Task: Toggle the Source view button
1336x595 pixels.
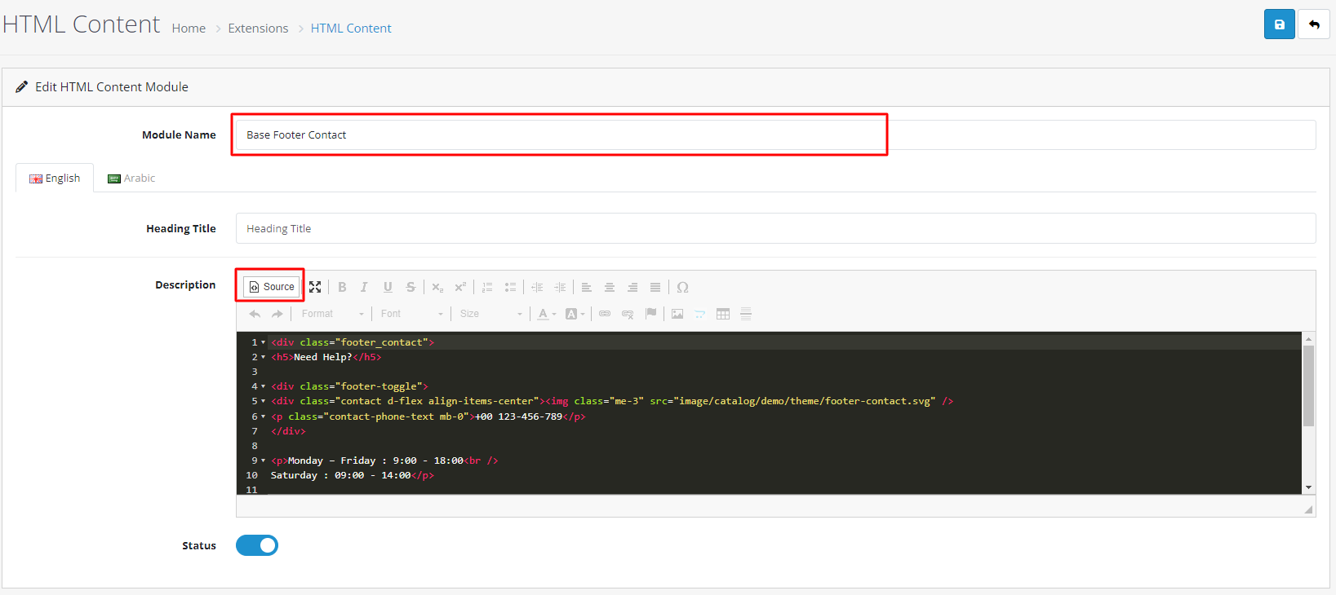Action: pos(271,287)
